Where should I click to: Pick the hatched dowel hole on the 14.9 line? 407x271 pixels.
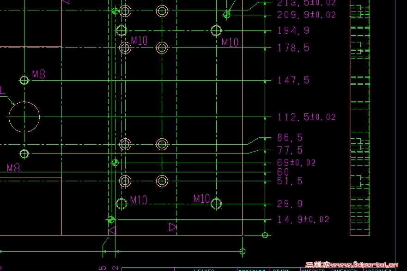(111, 219)
